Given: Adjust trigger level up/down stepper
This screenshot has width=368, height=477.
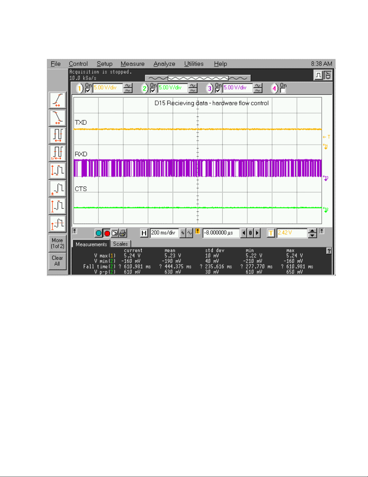Looking at the screenshot, I should [313, 233].
